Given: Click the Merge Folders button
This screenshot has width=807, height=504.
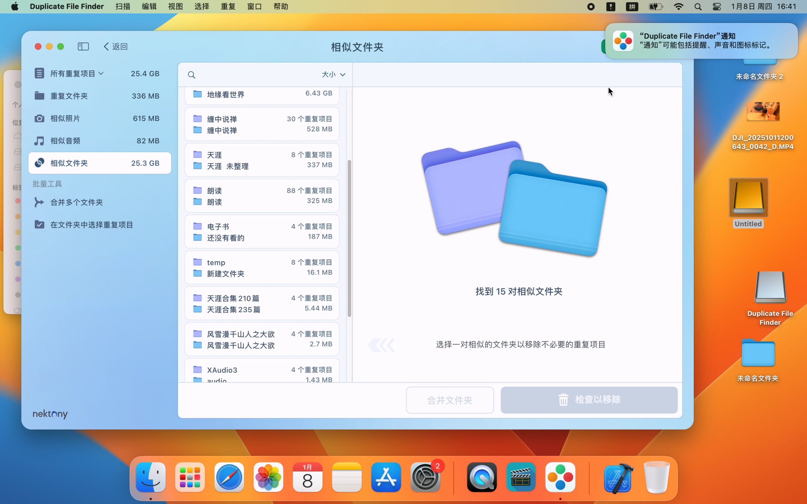Looking at the screenshot, I should pyautogui.click(x=450, y=400).
